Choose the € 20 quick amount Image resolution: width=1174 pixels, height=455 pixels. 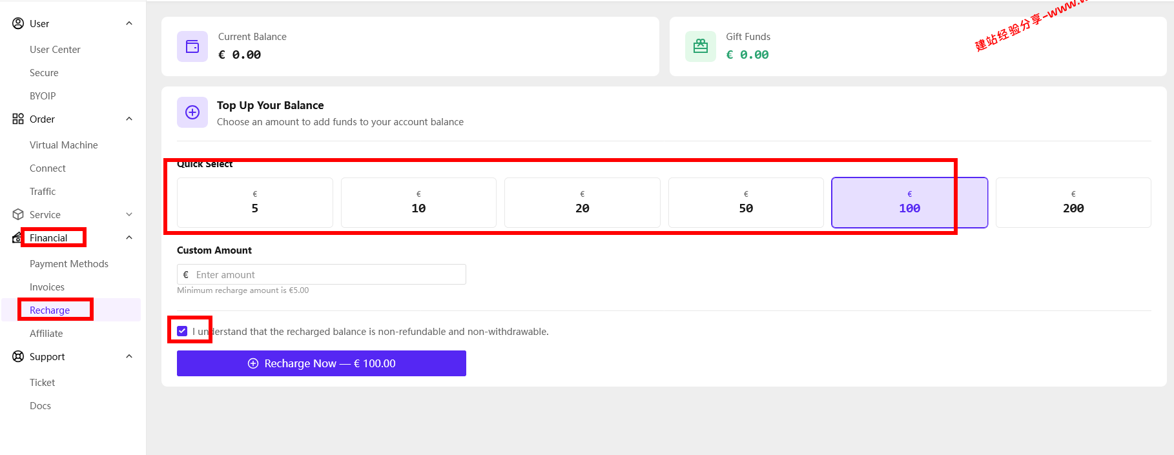coord(582,203)
